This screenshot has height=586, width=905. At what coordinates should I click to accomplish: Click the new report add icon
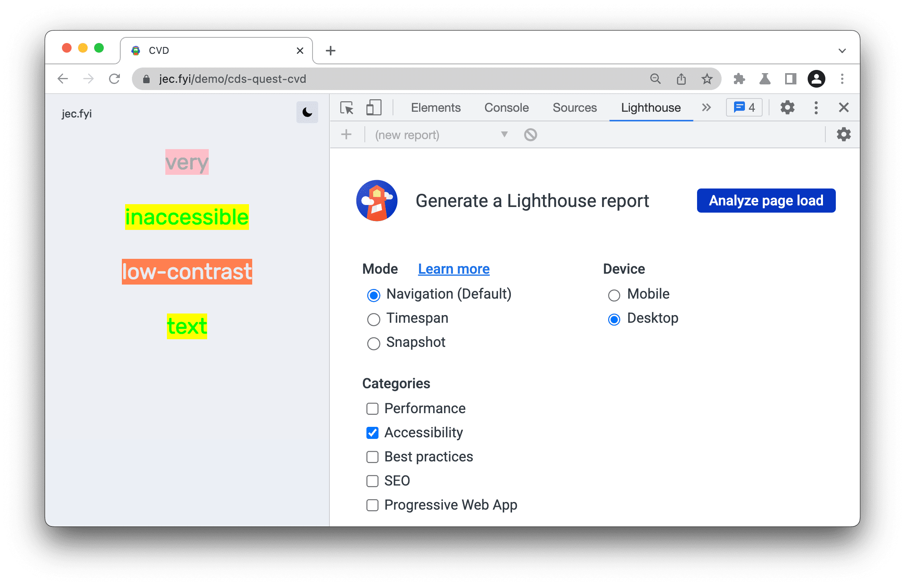(346, 135)
